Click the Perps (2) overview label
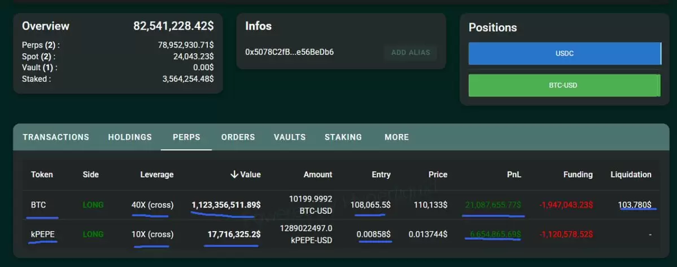Screen dimensions: 677x267 pyautogui.click(x=41, y=45)
